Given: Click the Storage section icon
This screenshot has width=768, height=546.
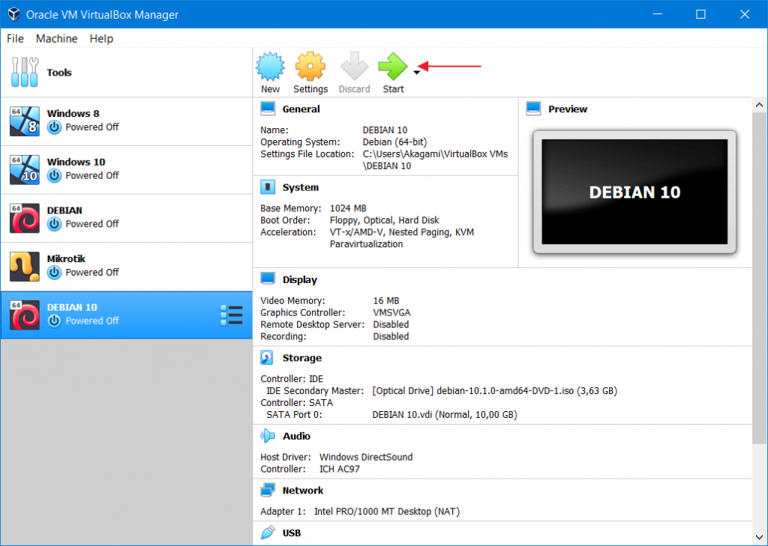Looking at the screenshot, I should tap(267, 357).
